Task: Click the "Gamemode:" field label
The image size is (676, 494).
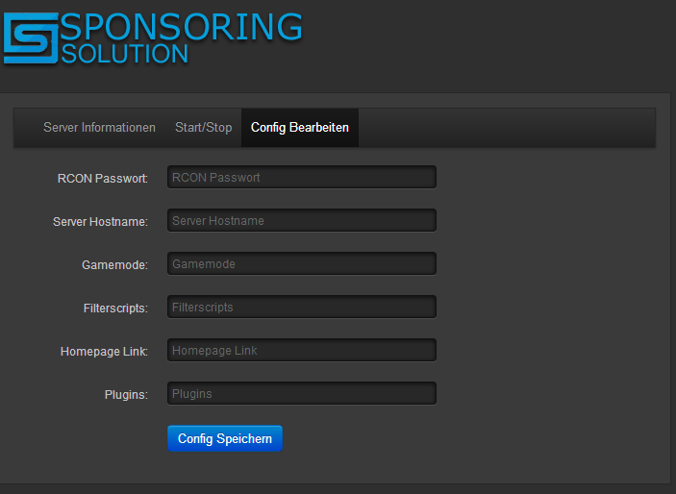Action: (114, 264)
